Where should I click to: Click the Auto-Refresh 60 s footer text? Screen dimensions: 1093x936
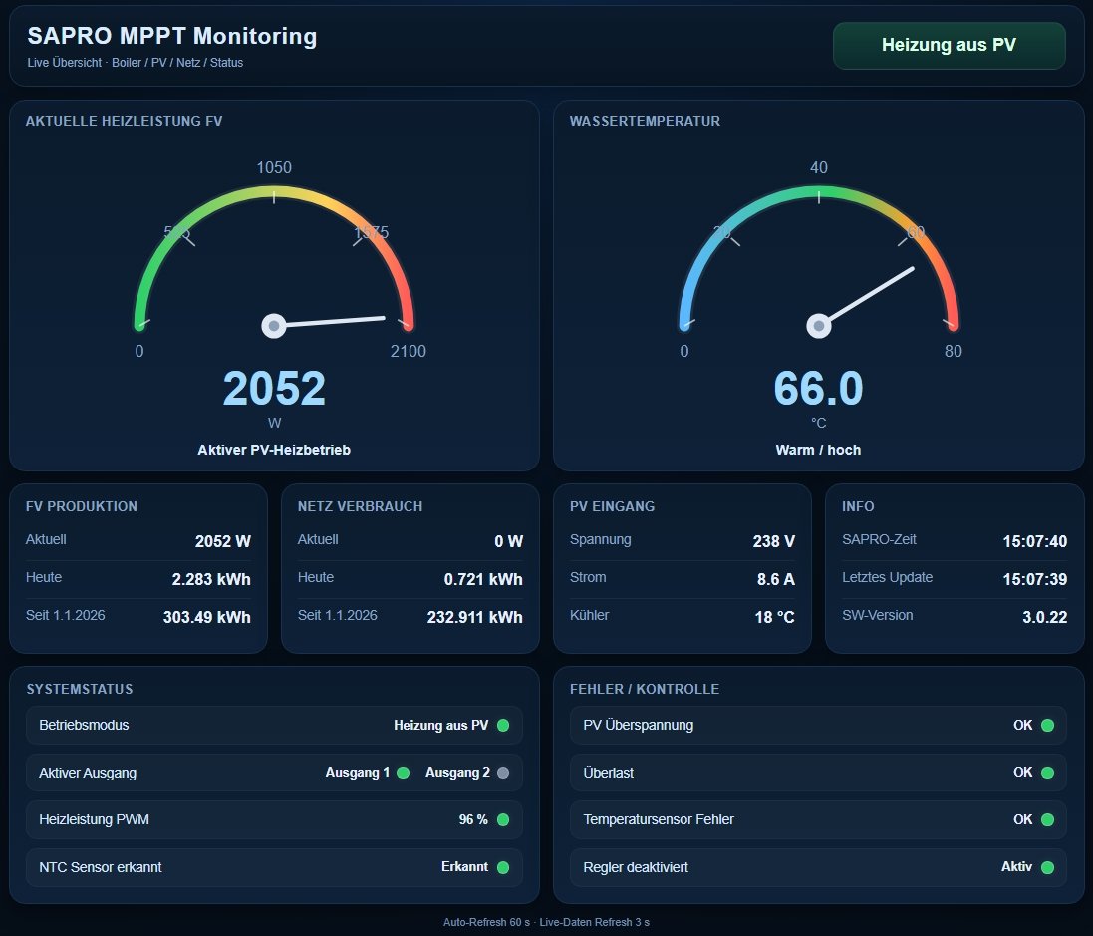pyautogui.click(x=486, y=923)
